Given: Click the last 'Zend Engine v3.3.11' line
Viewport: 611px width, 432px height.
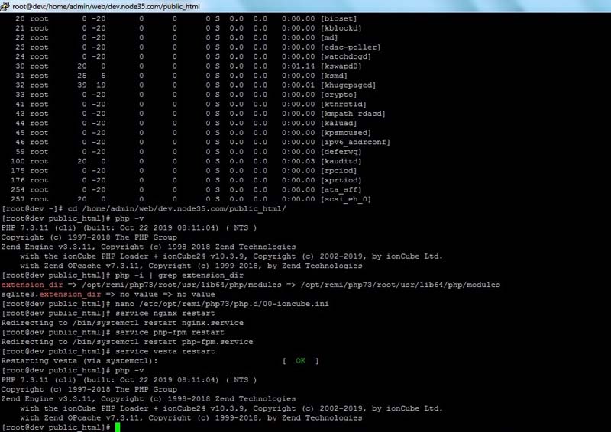Looking at the screenshot, I should [148, 399].
